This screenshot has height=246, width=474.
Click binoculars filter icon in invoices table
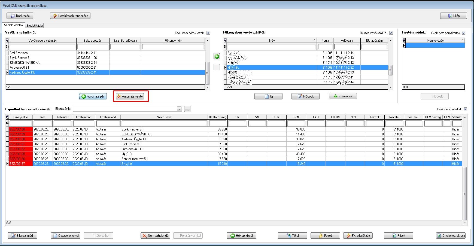click(x=7, y=123)
